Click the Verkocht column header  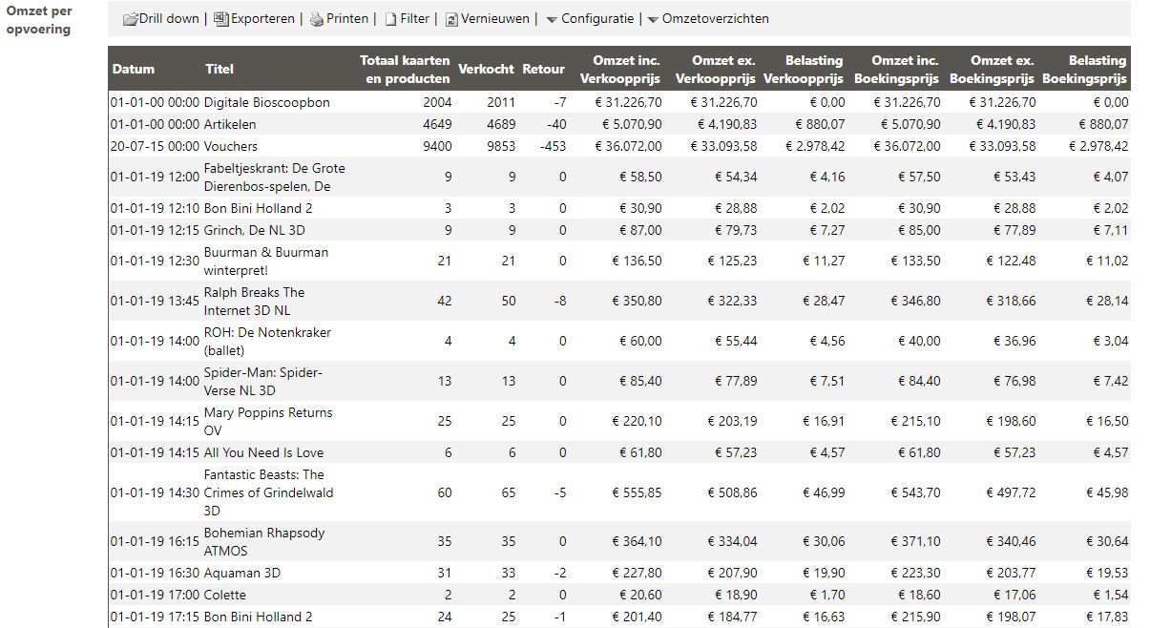(x=486, y=69)
